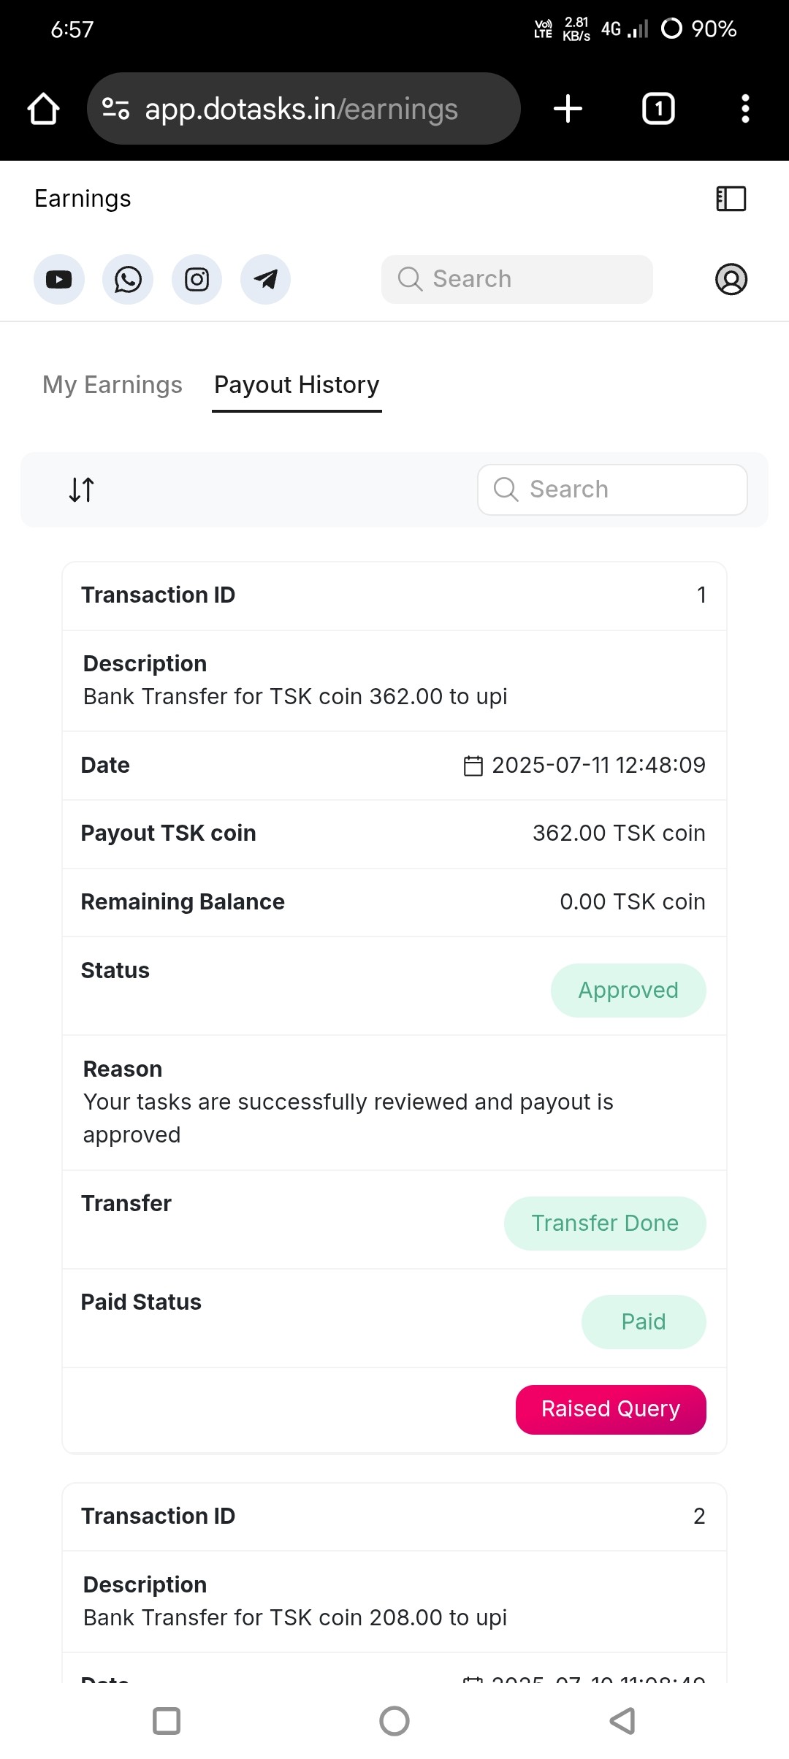Image resolution: width=789 pixels, height=1759 pixels.
Task: Toggle the sidebar panel icon
Action: click(x=731, y=199)
